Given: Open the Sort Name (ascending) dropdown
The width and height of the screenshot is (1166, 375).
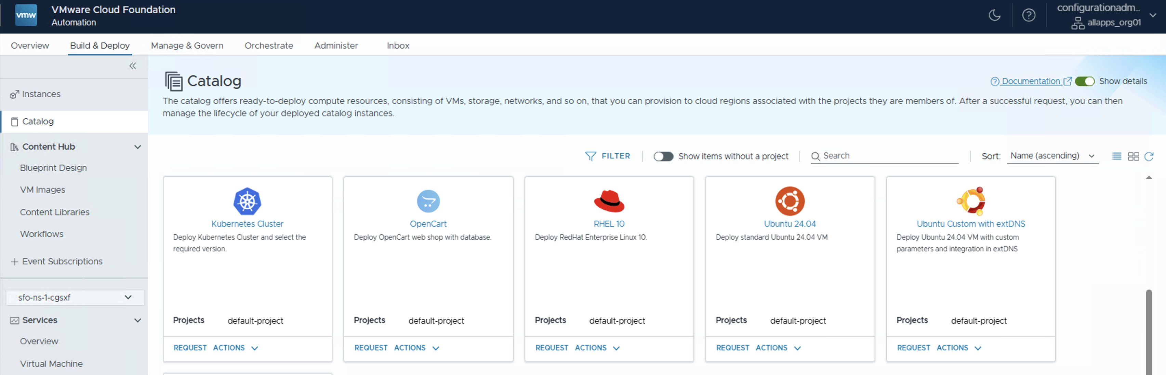Looking at the screenshot, I should coord(1052,156).
